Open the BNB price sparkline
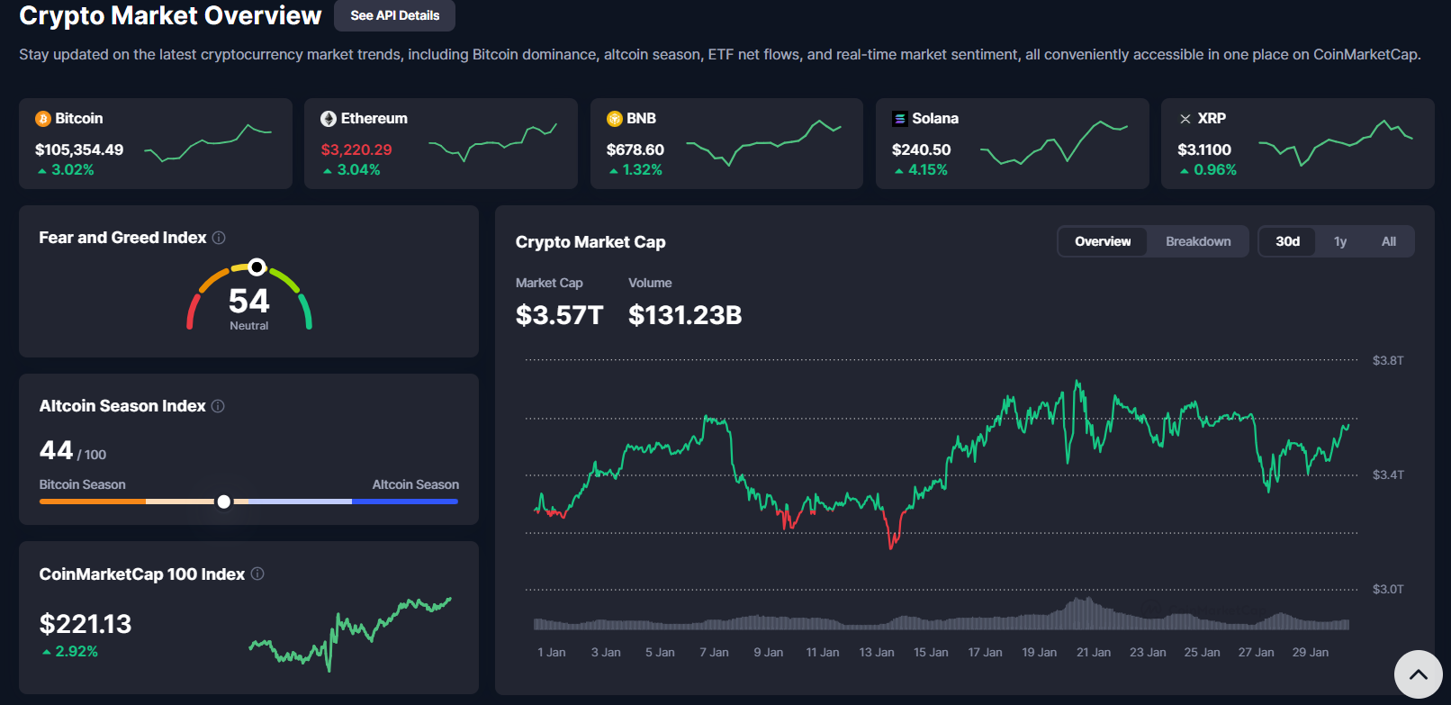Viewport: 1451px width, 705px height. 764,142
